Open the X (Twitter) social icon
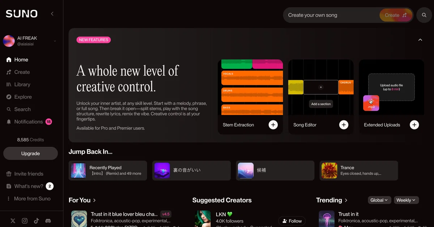 [13, 221]
